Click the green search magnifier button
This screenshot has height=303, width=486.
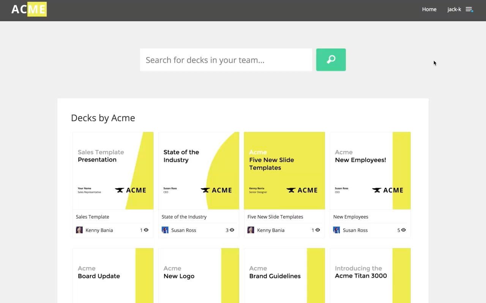tap(331, 59)
